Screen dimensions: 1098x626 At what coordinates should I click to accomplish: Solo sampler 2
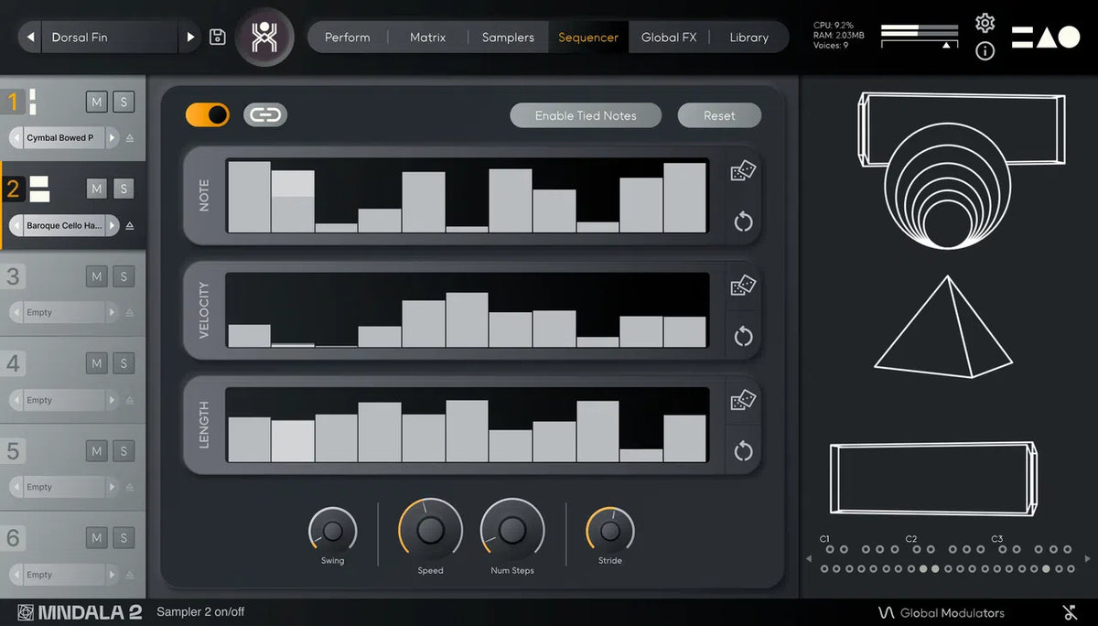coord(124,189)
